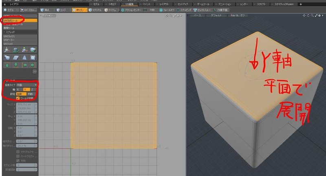Switch to the UV編集 layout tab
The height and width of the screenshot is (176, 326).
129,4
